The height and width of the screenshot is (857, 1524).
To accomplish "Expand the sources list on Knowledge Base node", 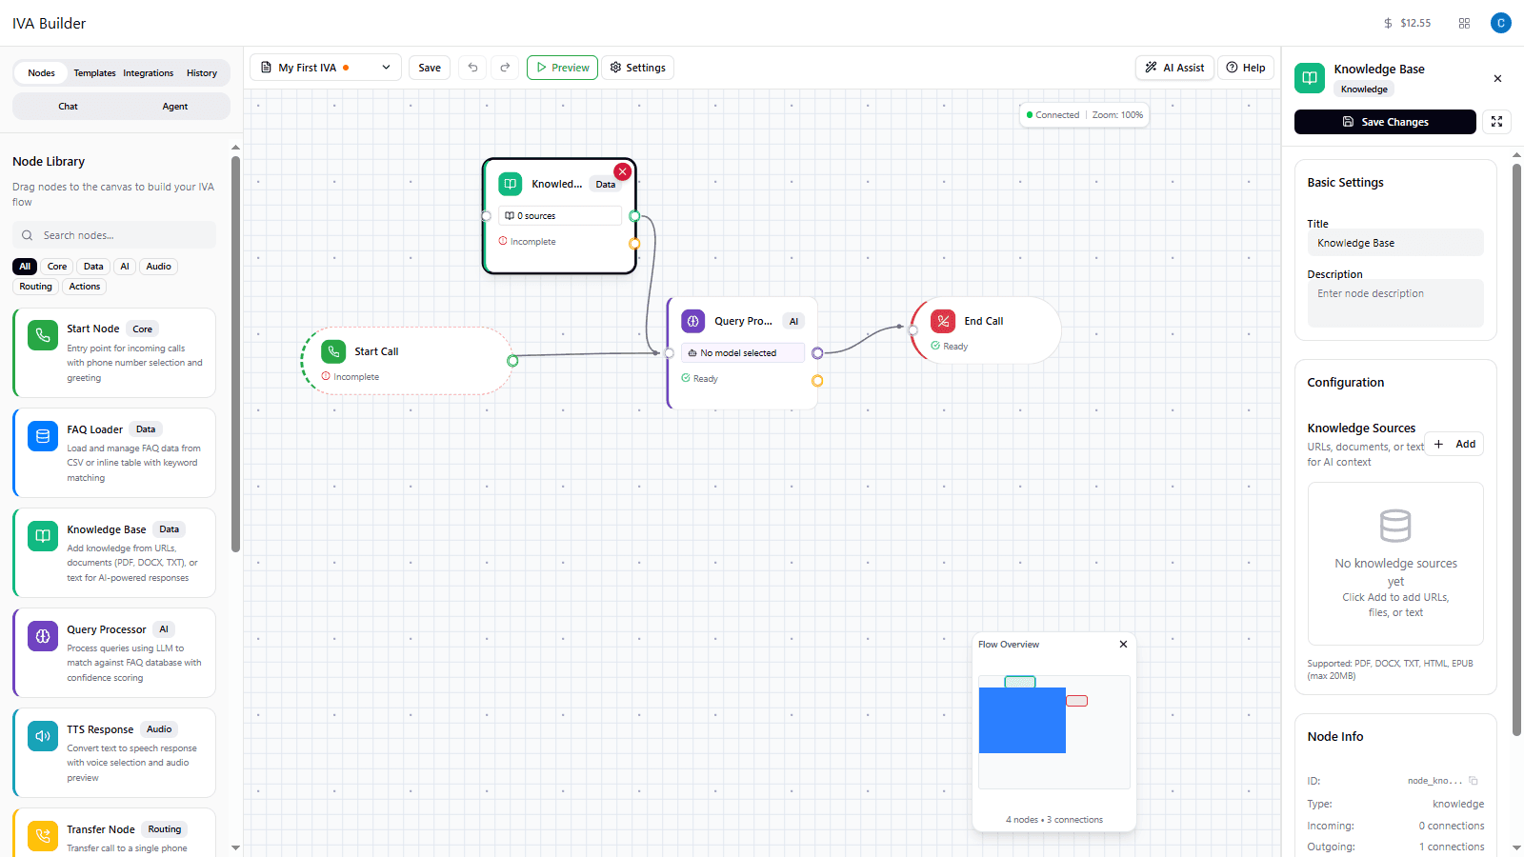I will pos(559,215).
